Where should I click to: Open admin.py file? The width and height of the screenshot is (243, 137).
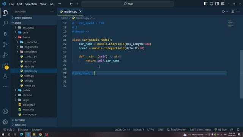coord(34,61)
